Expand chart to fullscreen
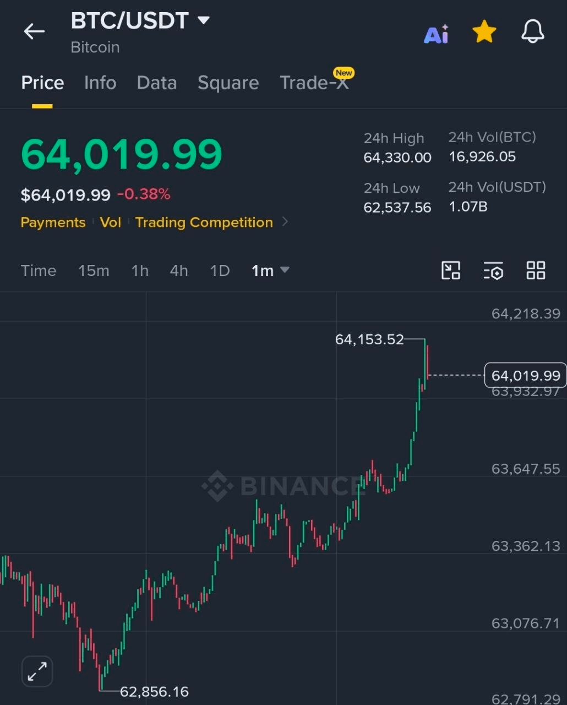Screen dimensions: 567x705 pyautogui.click(x=37, y=671)
